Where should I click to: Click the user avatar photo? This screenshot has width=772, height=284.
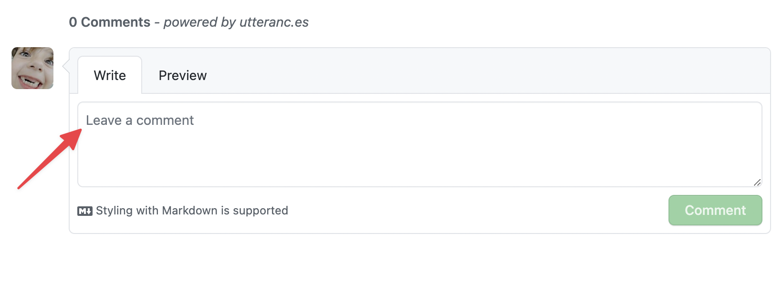click(32, 68)
